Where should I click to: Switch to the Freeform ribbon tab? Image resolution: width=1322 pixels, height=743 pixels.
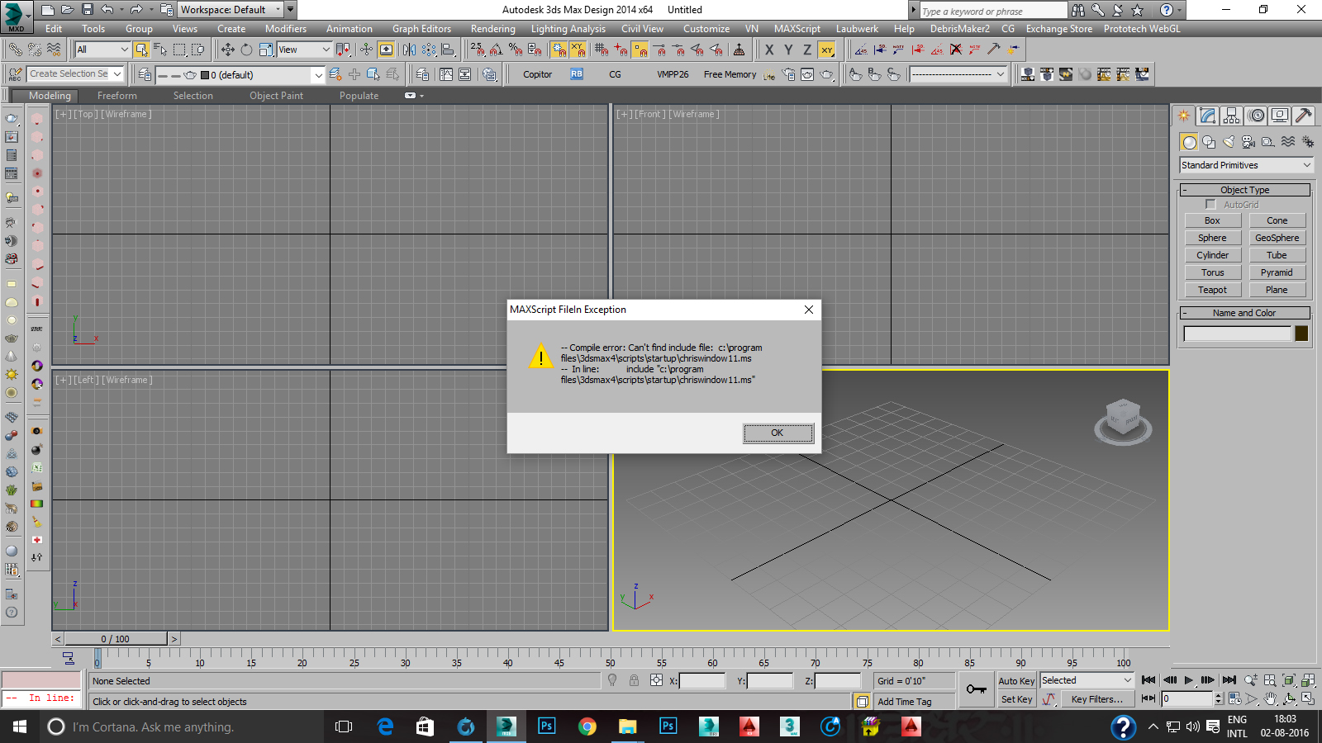click(117, 96)
